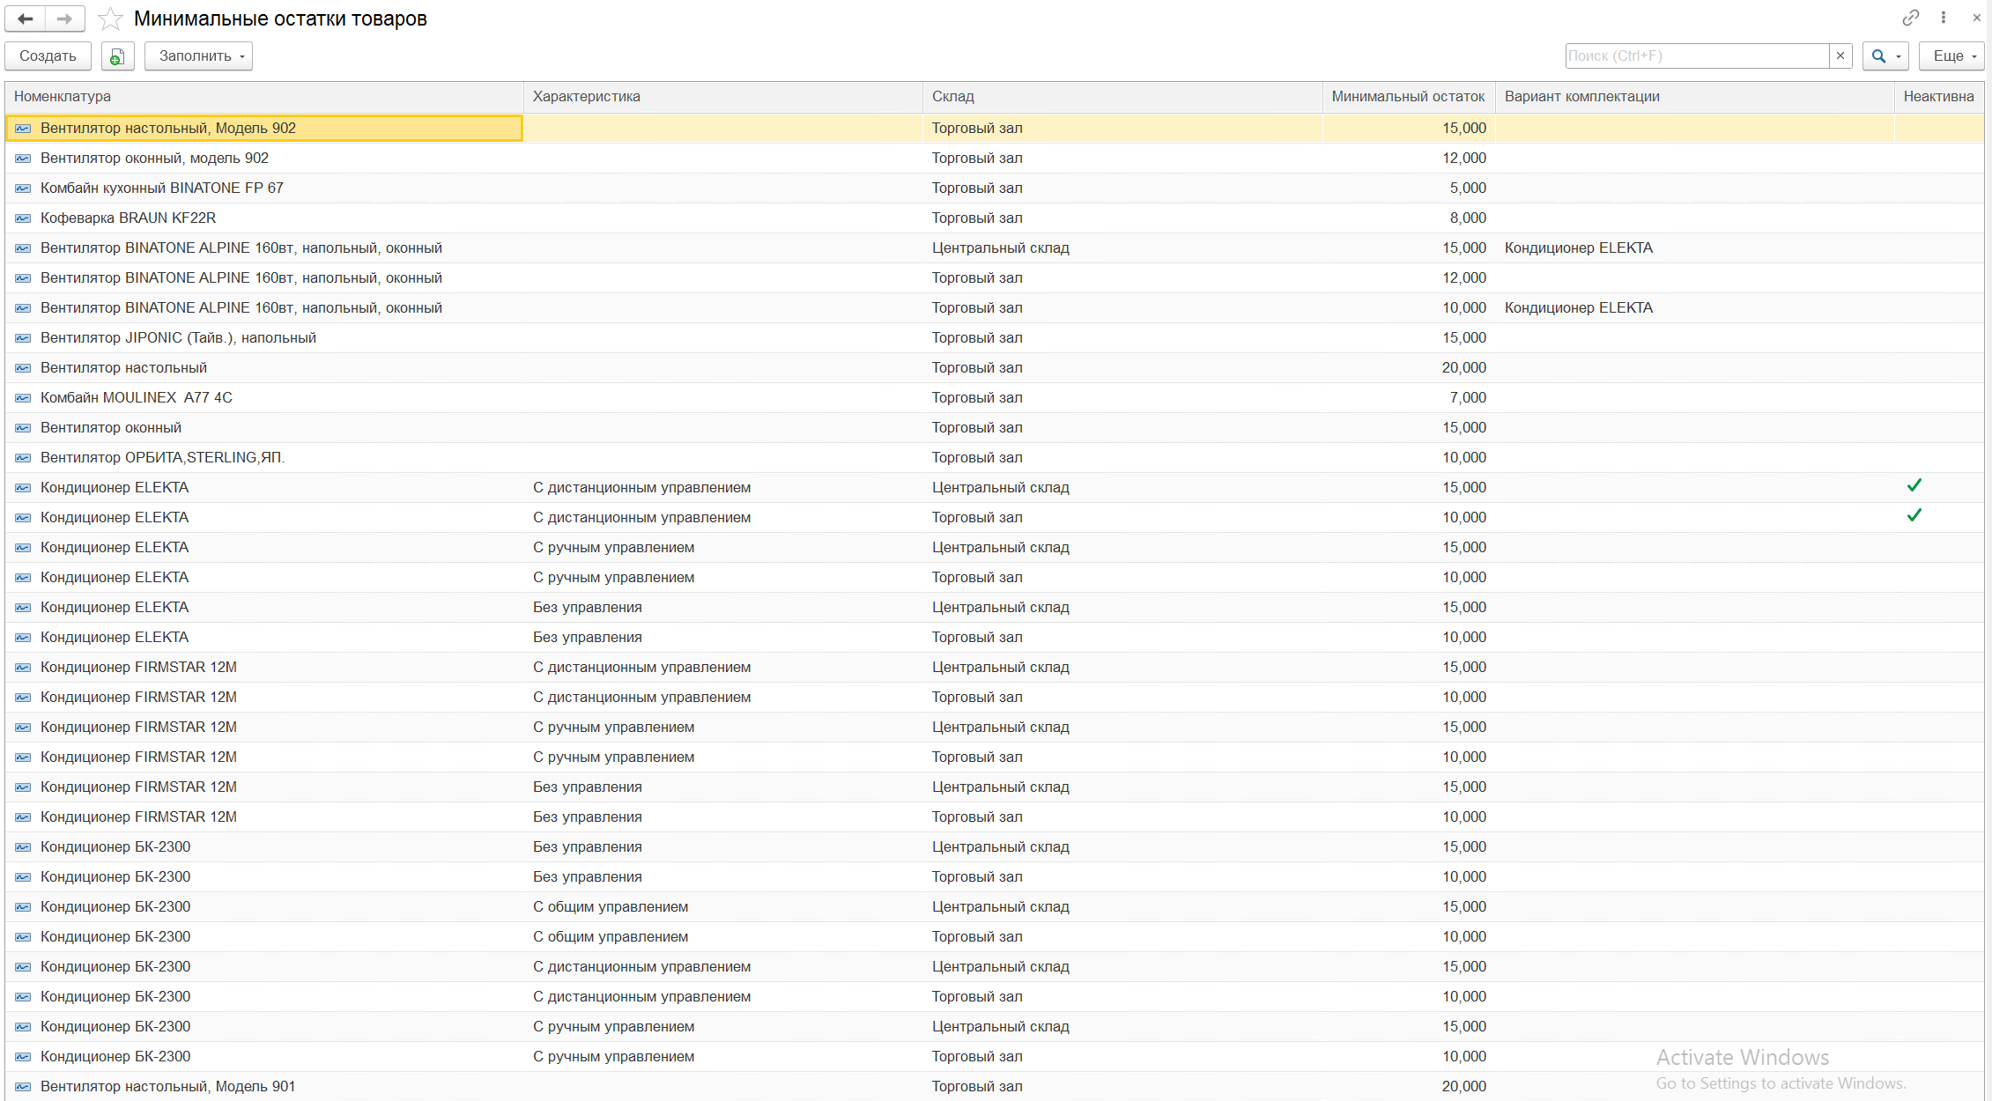This screenshot has height=1101, width=1992.
Task: Go back with the left arrow button
Action: (x=25, y=18)
